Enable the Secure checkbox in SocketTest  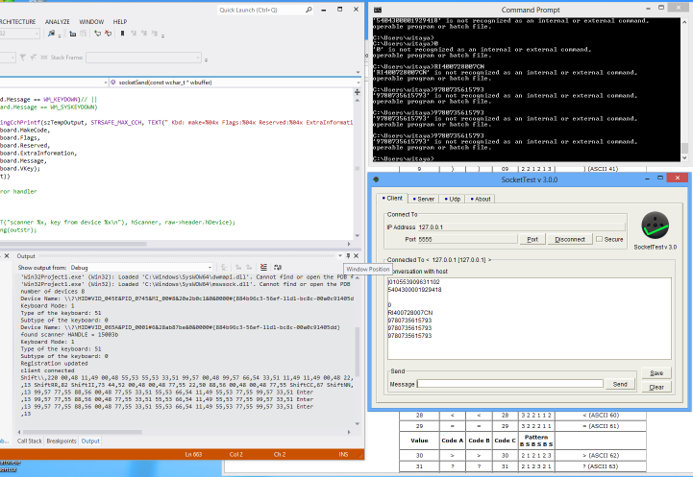[x=599, y=239]
